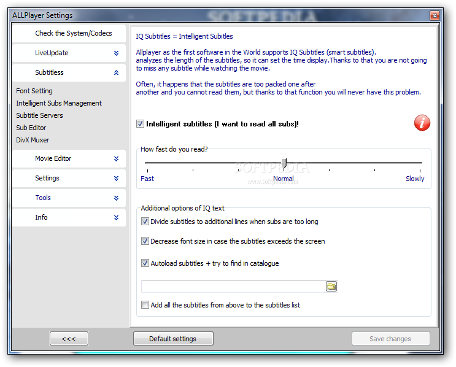Expand the Settings section chevron
Image resolution: width=456 pixels, height=367 pixels.
tap(117, 178)
